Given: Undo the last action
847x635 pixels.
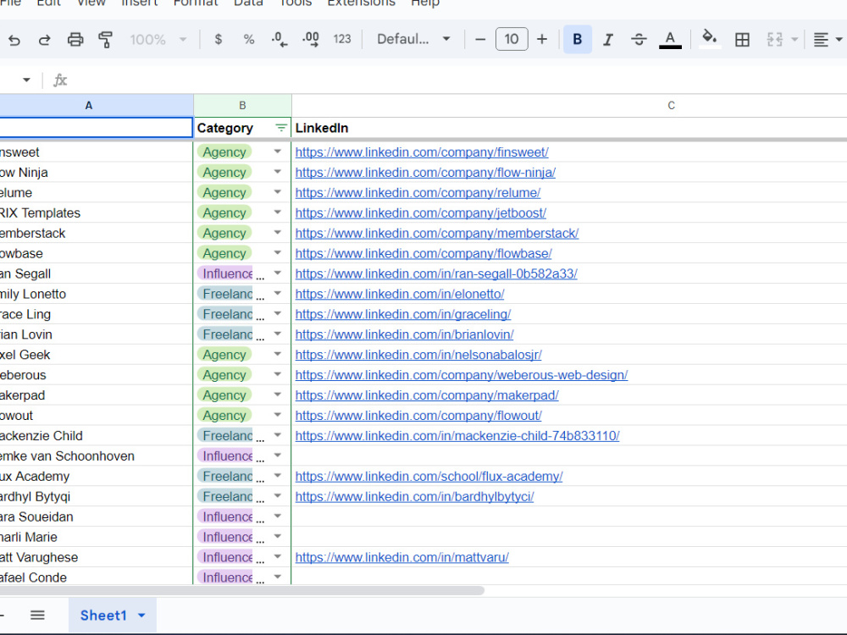Looking at the screenshot, I should pyautogui.click(x=14, y=40).
